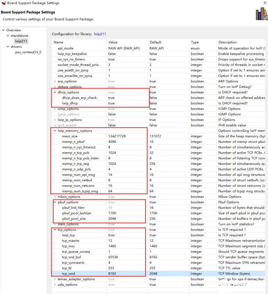The image size is (268, 294).
Task: Collapse the standalone tree node
Action: click(x=8, y=35)
